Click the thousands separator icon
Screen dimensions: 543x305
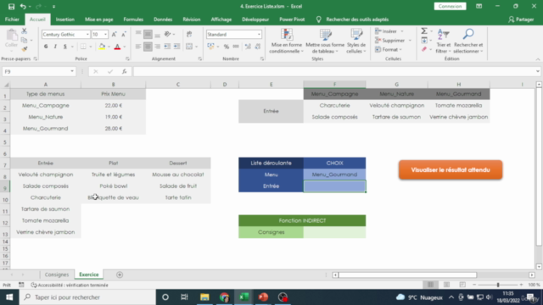click(236, 47)
